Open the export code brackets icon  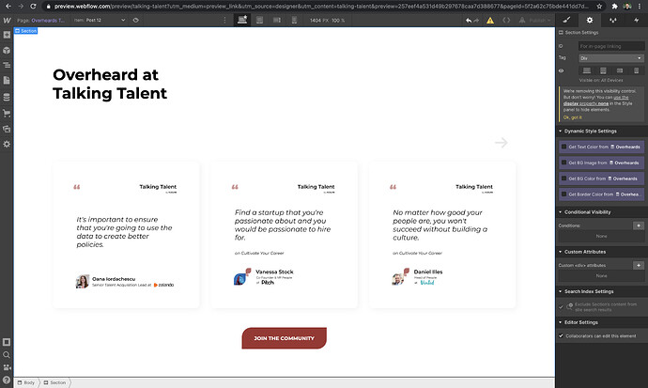(506, 21)
